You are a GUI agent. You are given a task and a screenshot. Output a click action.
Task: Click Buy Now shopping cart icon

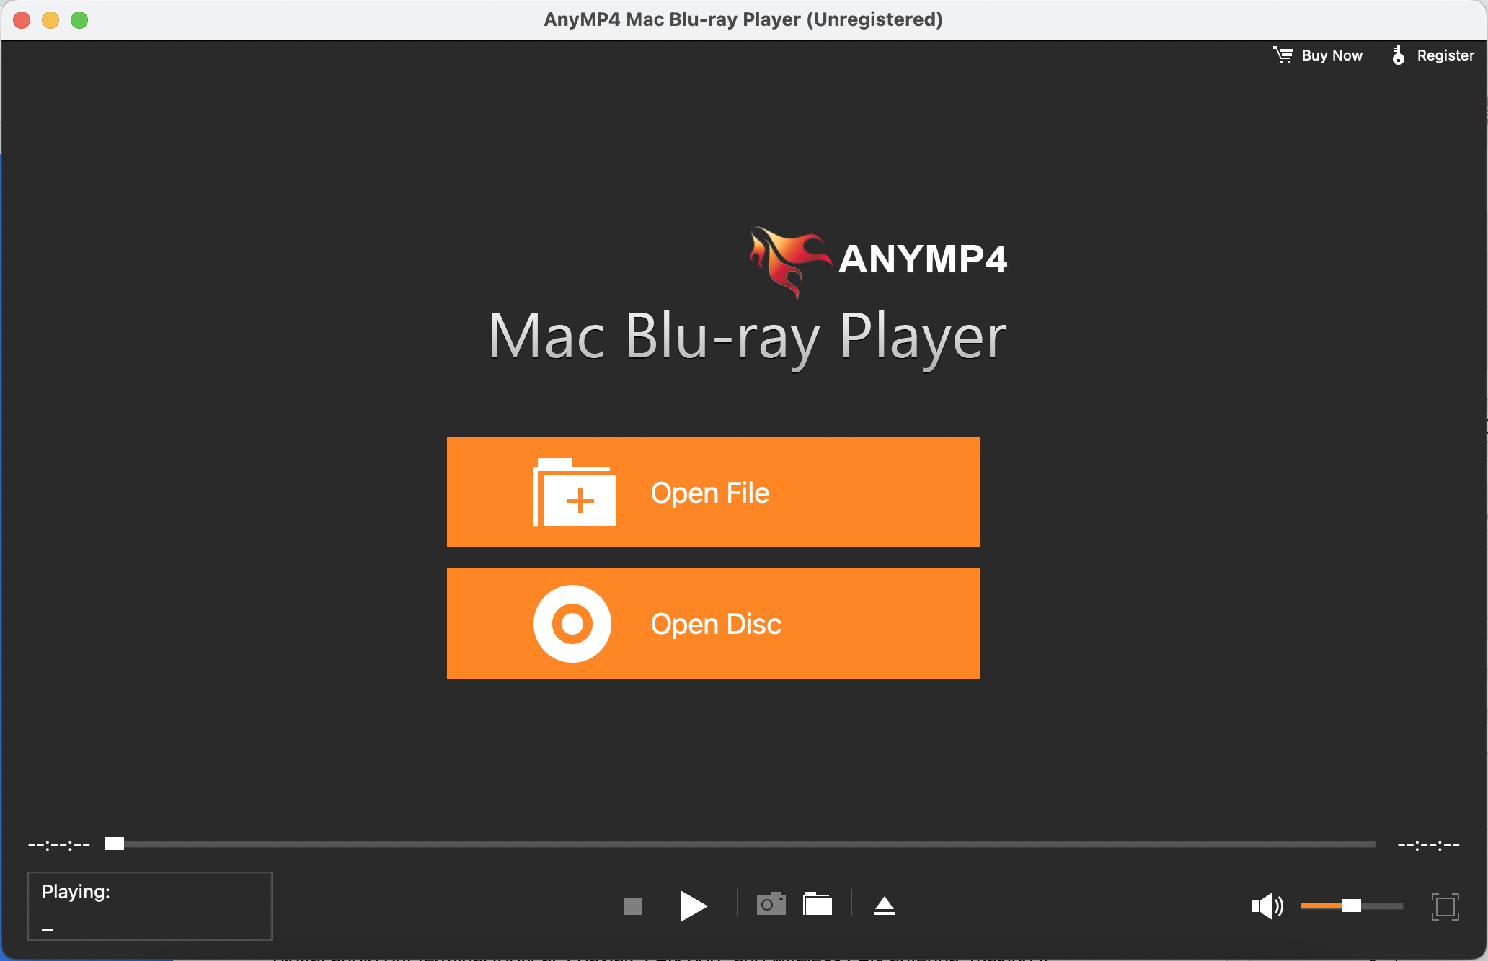click(1283, 55)
